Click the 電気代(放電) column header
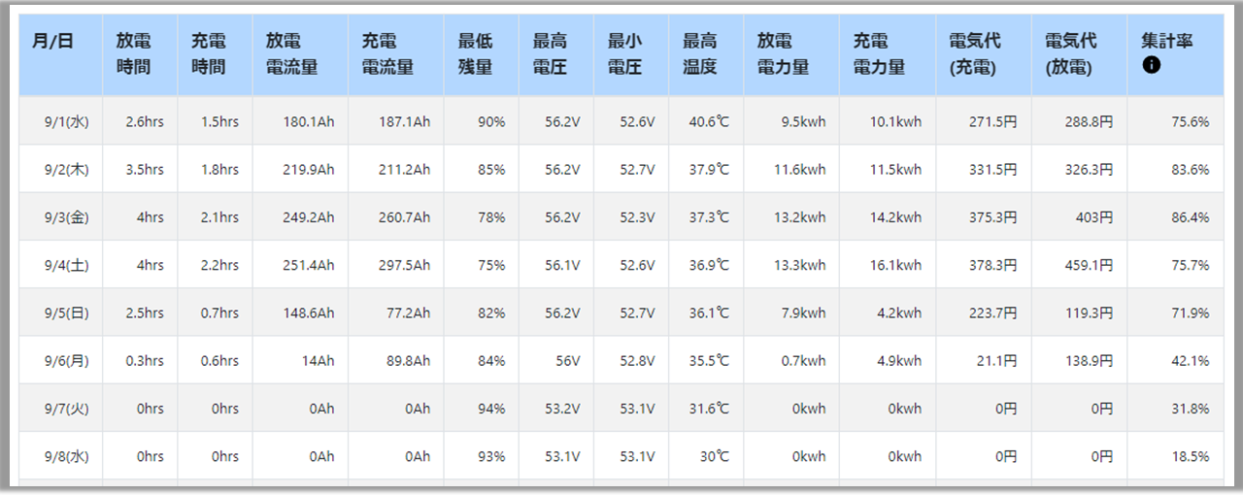This screenshot has height=495, width=1243. 1080,54
